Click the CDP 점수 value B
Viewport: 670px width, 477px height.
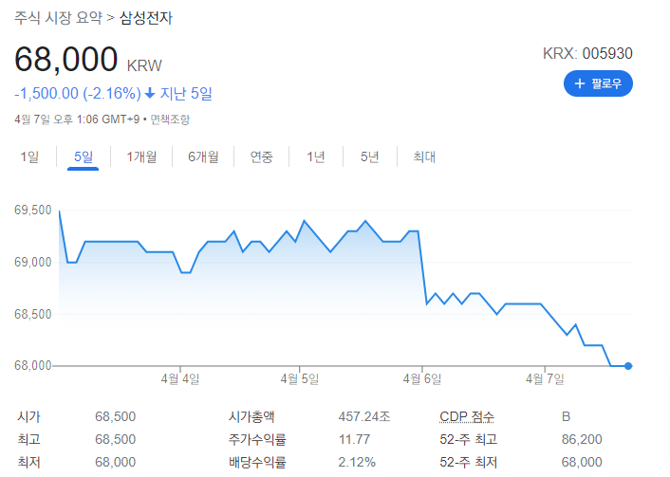pos(566,416)
